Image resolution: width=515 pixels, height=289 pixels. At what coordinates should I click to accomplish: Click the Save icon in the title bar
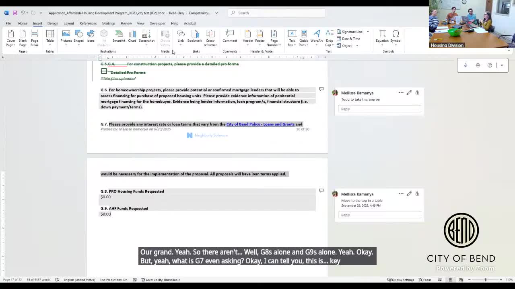coord(15,13)
